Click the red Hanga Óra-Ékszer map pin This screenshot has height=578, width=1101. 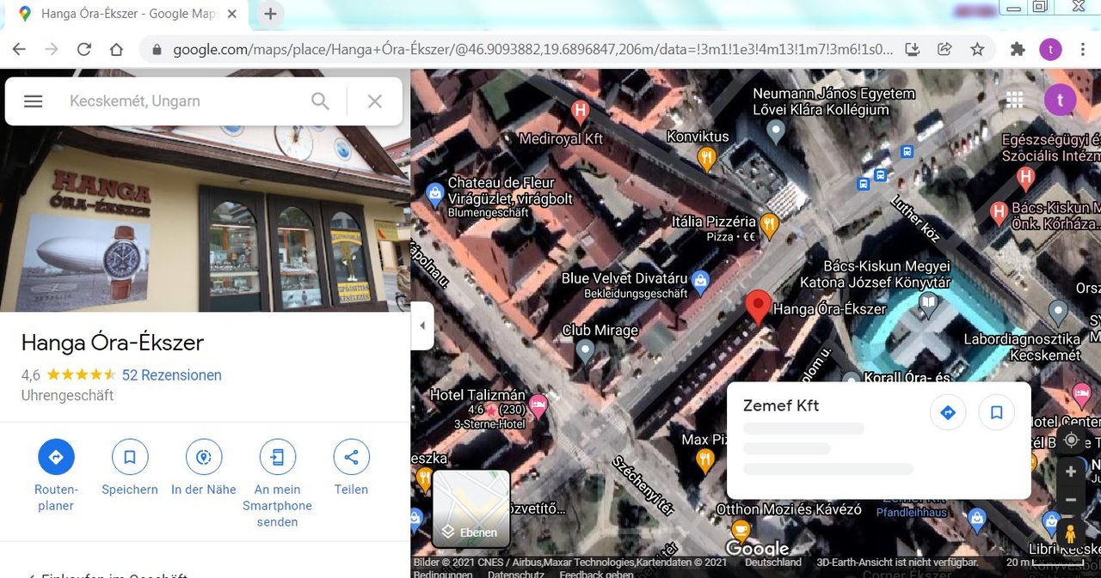(758, 307)
